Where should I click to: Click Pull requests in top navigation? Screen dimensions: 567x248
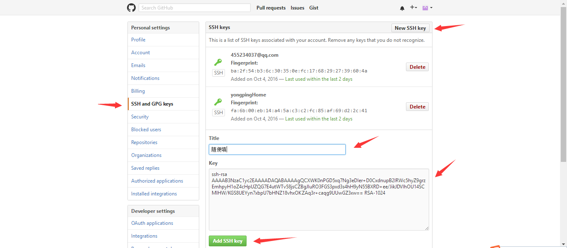[x=271, y=8]
